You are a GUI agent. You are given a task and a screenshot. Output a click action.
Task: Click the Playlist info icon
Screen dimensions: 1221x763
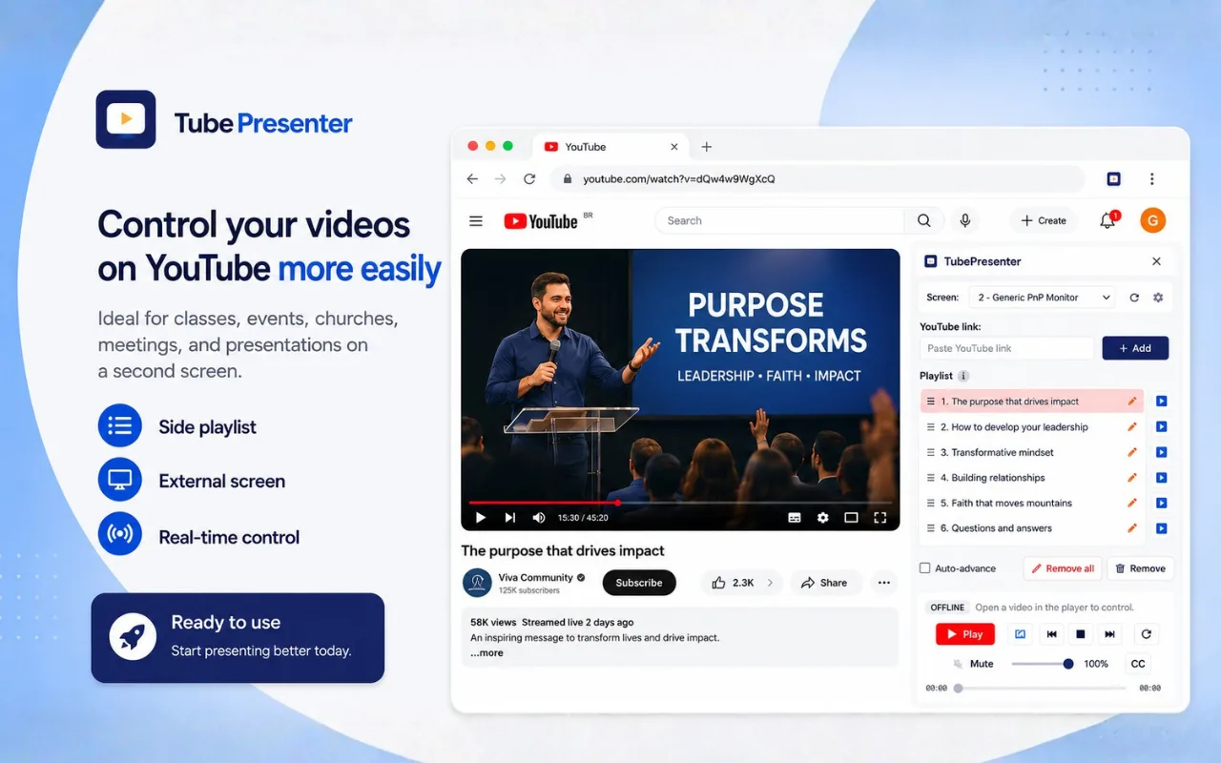point(963,376)
